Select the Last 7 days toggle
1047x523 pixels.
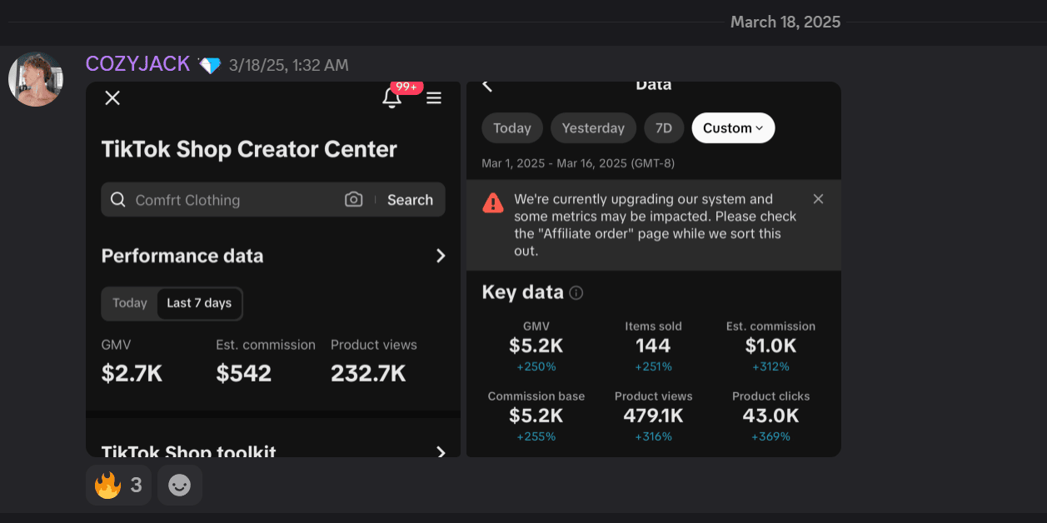point(199,303)
